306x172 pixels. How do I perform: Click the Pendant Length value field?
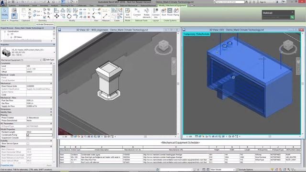(39, 132)
